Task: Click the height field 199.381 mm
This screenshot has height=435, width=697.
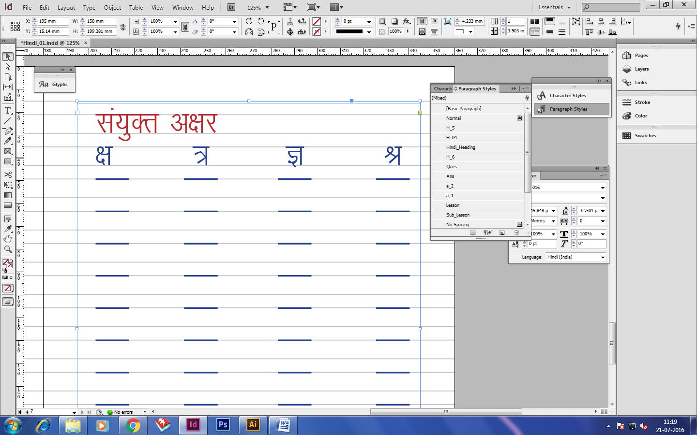Action: (101, 31)
